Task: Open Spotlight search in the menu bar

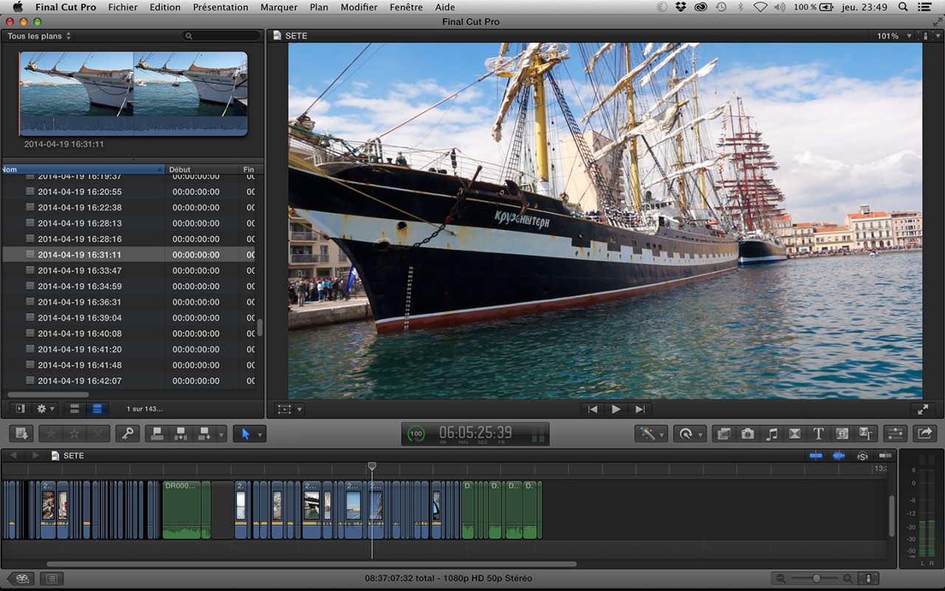Action: [903, 7]
